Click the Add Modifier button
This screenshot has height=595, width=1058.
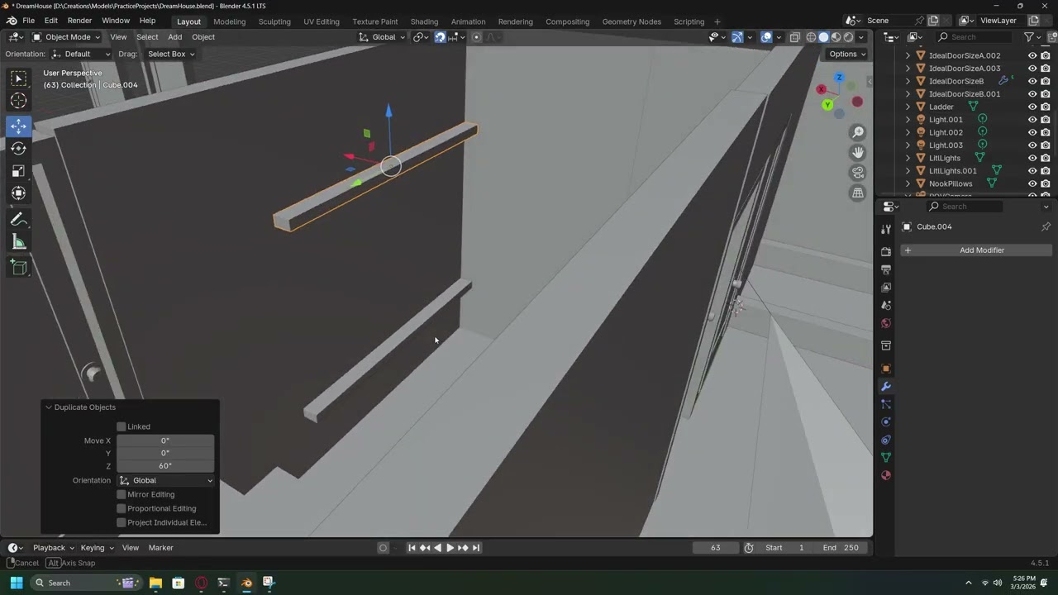click(977, 250)
